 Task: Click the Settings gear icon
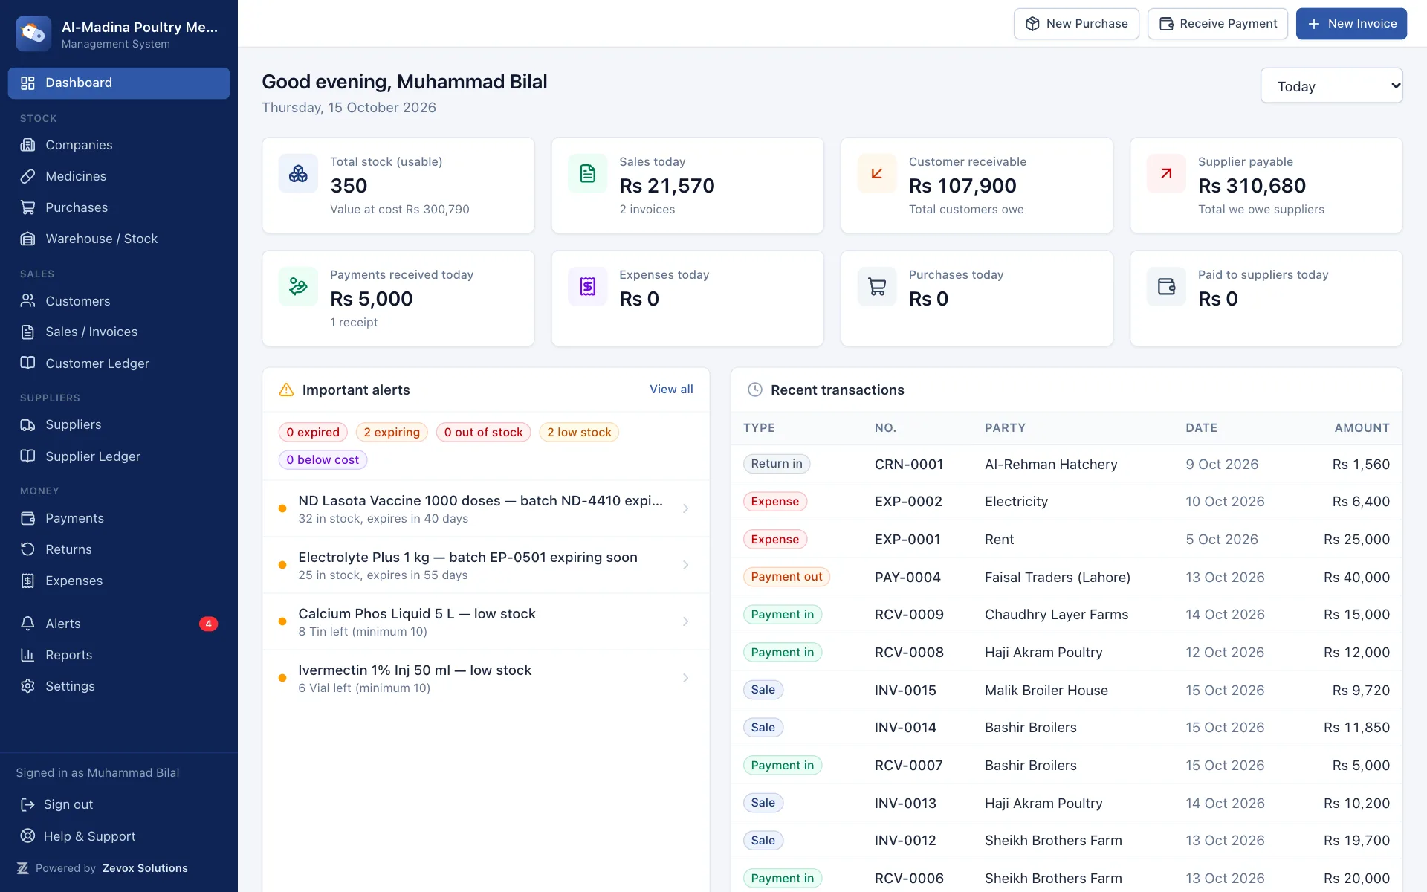pos(27,686)
